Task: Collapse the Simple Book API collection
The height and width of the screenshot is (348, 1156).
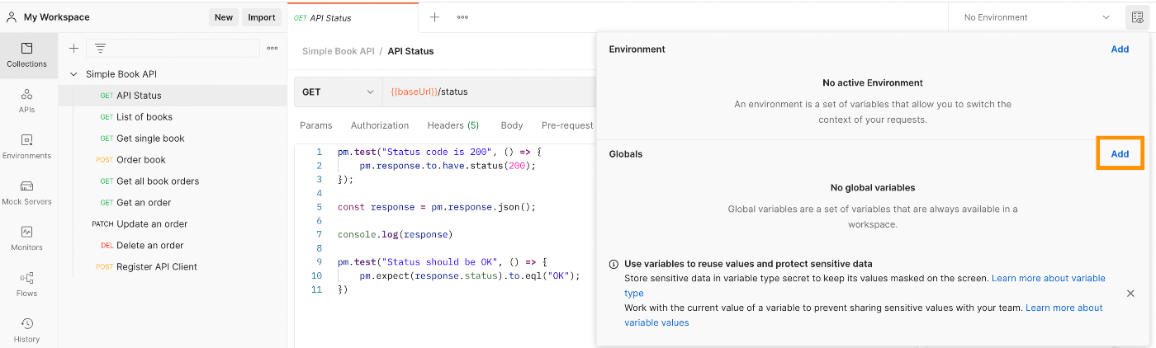Action: click(73, 74)
